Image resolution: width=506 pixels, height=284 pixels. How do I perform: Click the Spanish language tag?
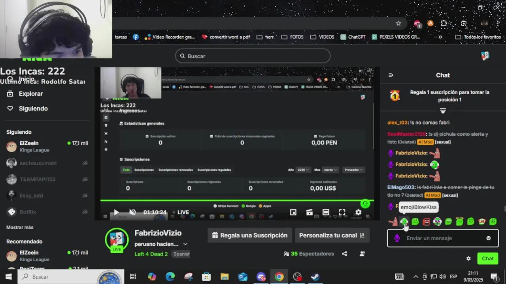click(x=182, y=254)
